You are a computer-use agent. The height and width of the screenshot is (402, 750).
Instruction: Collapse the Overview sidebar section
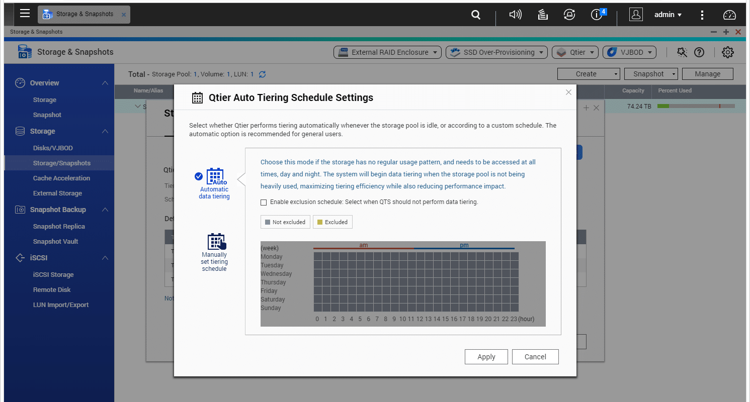pyautogui.click(x=105, y=83)
